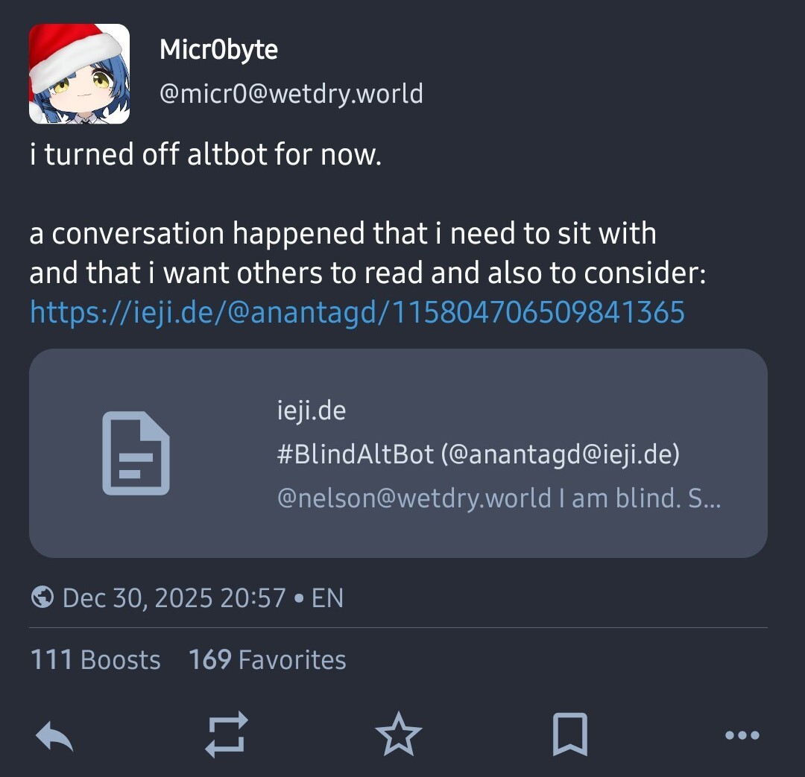
Task: Click the globe public visibility icon
Action: (42, 597)
